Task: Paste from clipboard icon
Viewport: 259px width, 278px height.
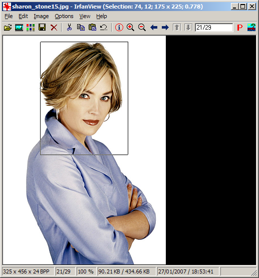Action: (92, 28)
